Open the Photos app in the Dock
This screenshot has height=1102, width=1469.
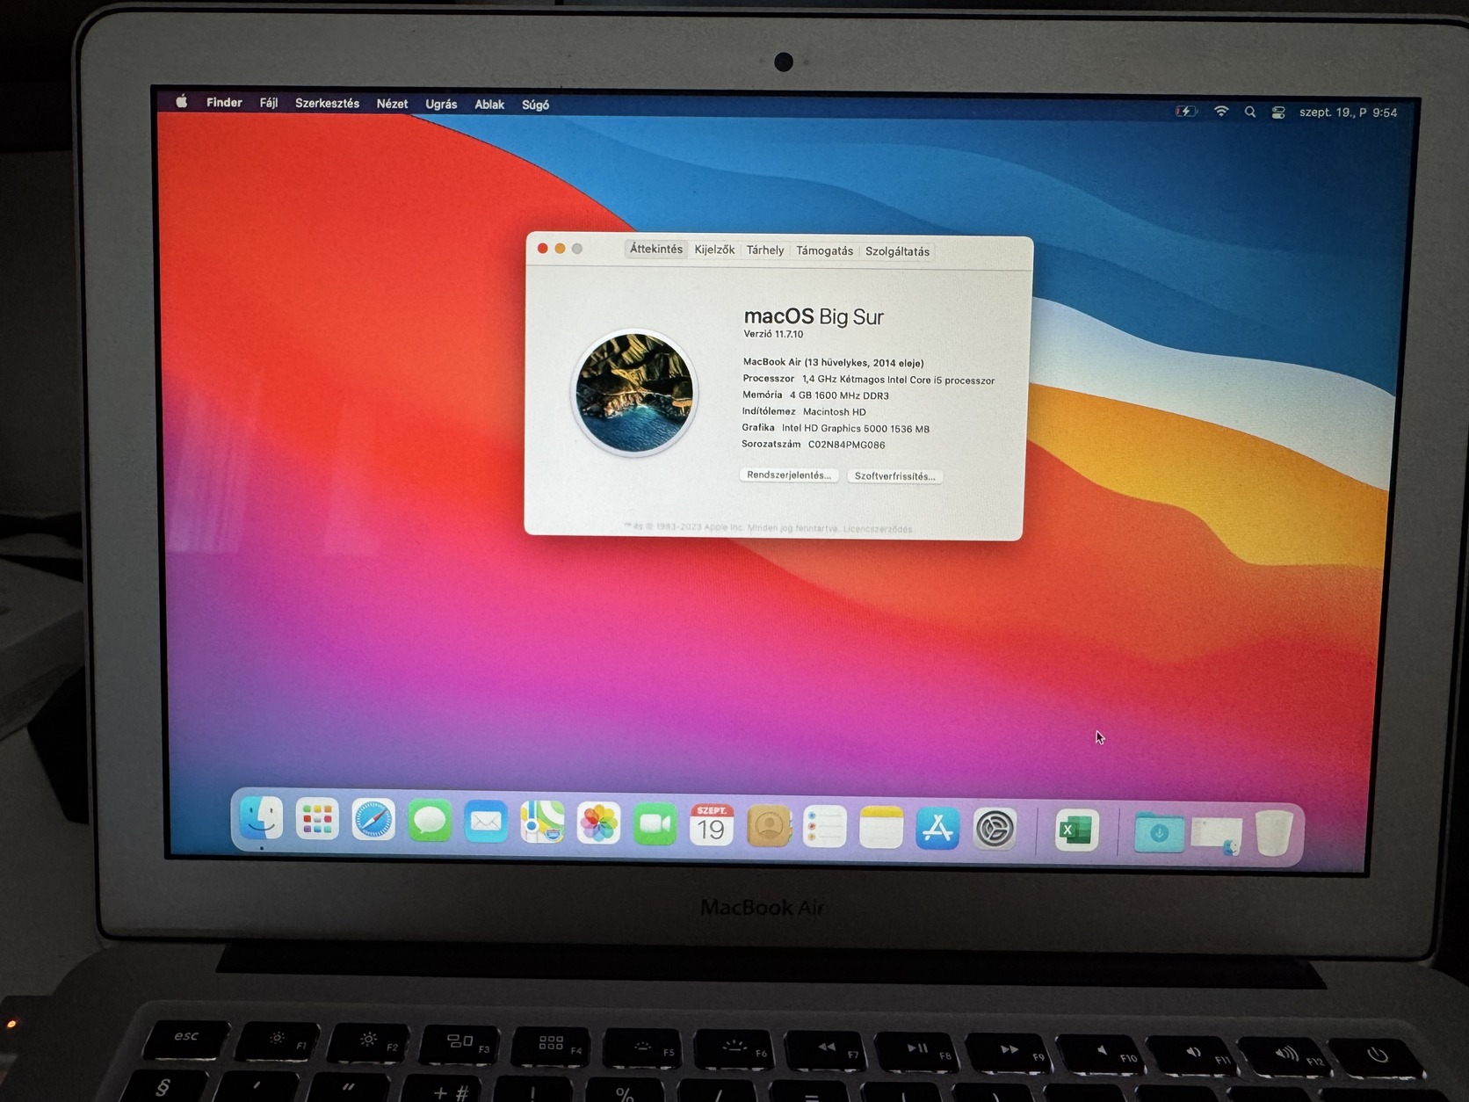coord(598,824)
